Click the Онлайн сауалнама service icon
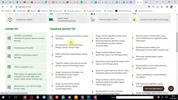The image size is (178, 100). [x=9, y=38]
